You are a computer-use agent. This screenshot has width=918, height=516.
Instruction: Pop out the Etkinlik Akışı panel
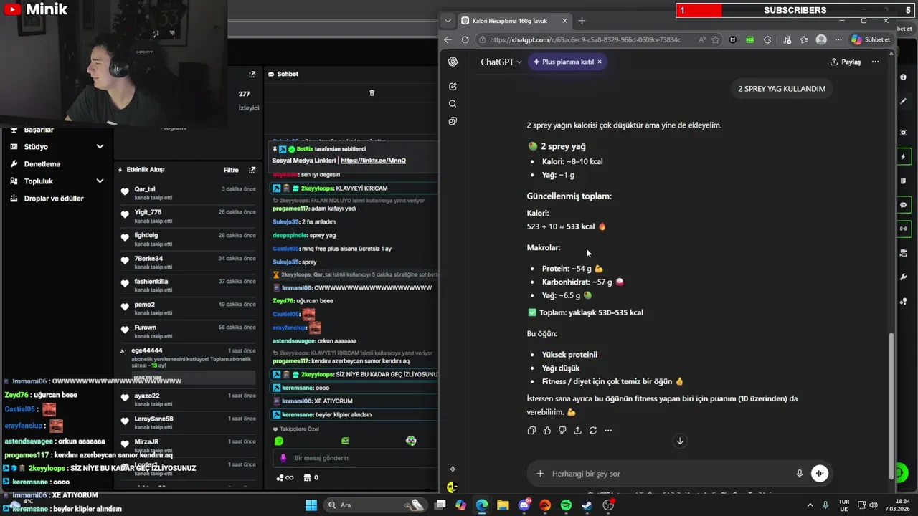coord(252,170)
